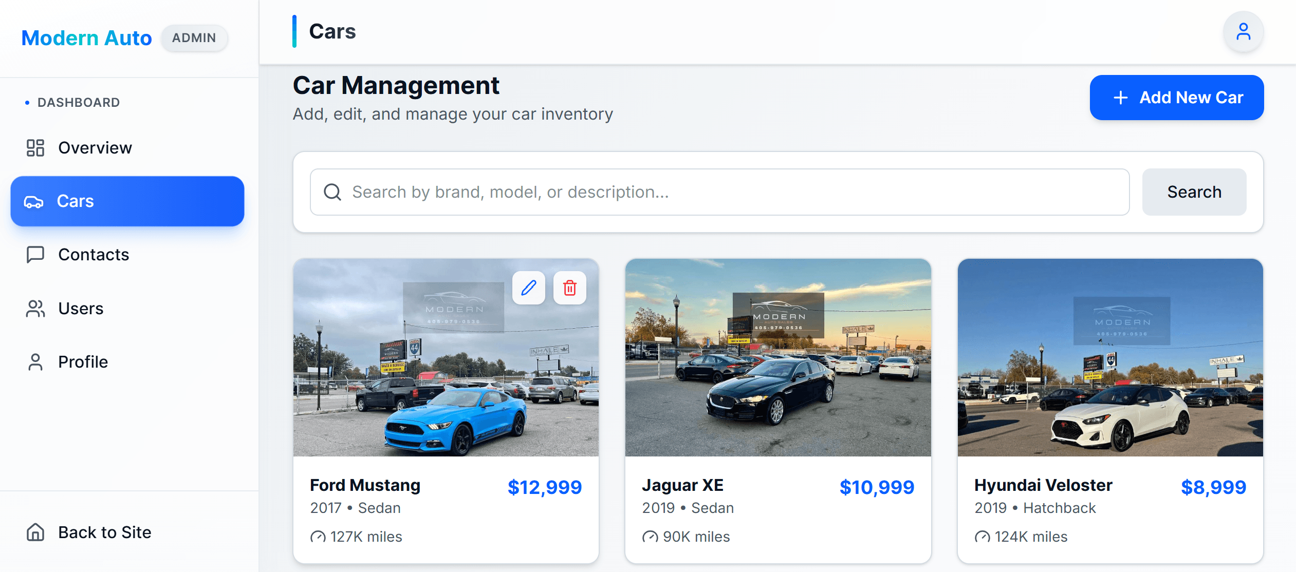Go to the Contacts section
The image size is (1296, 572).
(127, 255)
